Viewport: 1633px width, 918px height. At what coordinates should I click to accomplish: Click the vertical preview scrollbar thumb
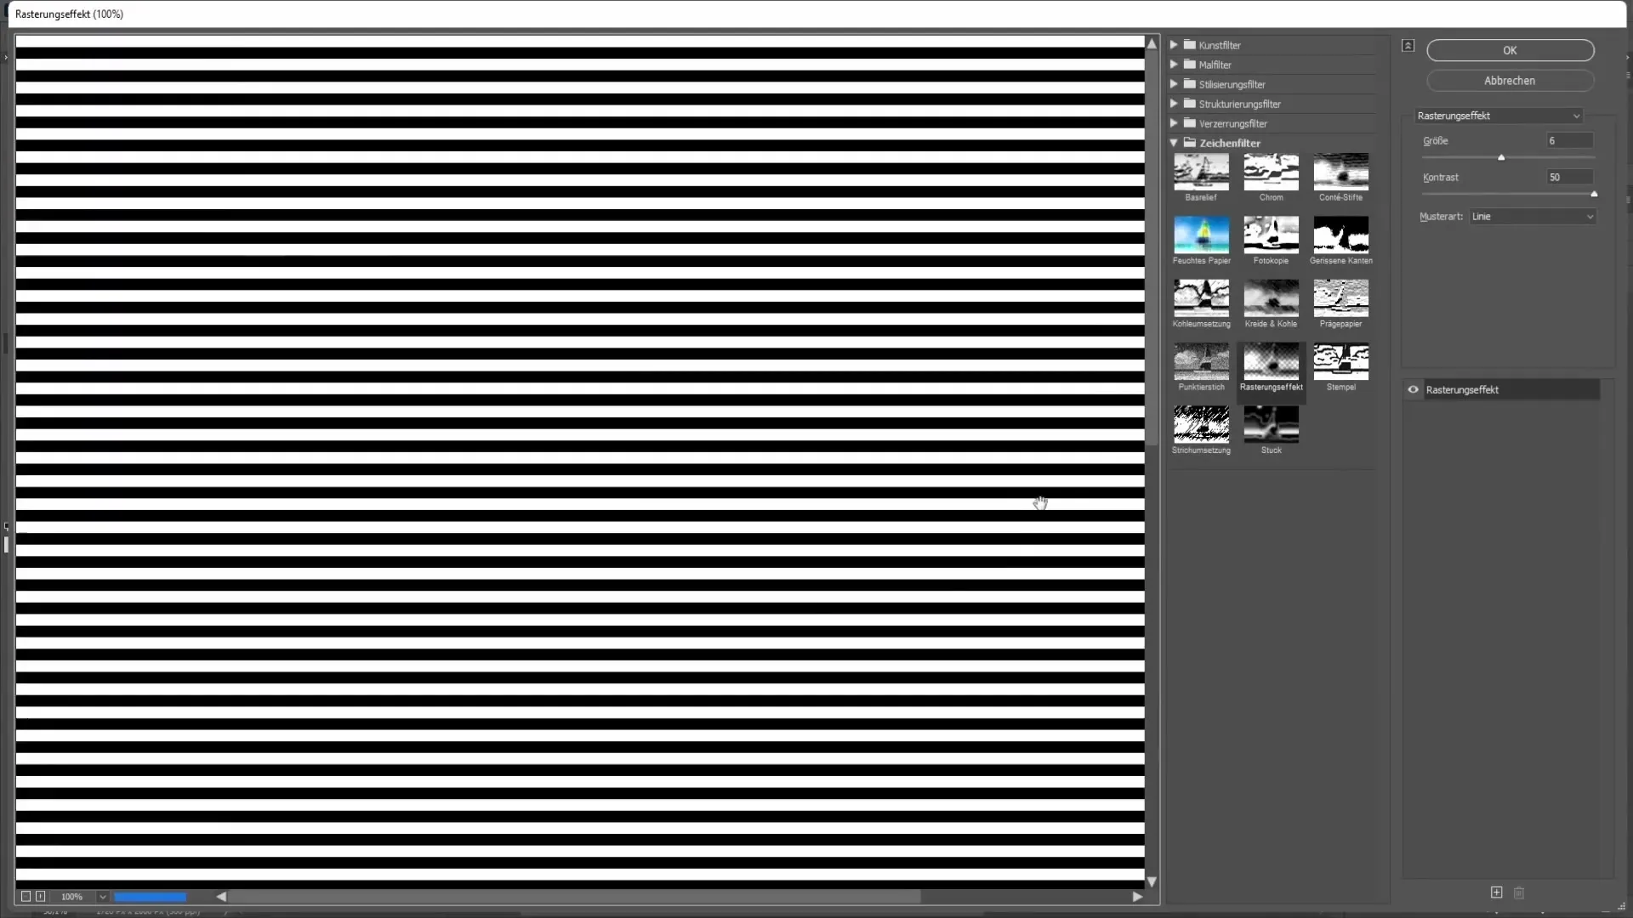(1152, 246)
